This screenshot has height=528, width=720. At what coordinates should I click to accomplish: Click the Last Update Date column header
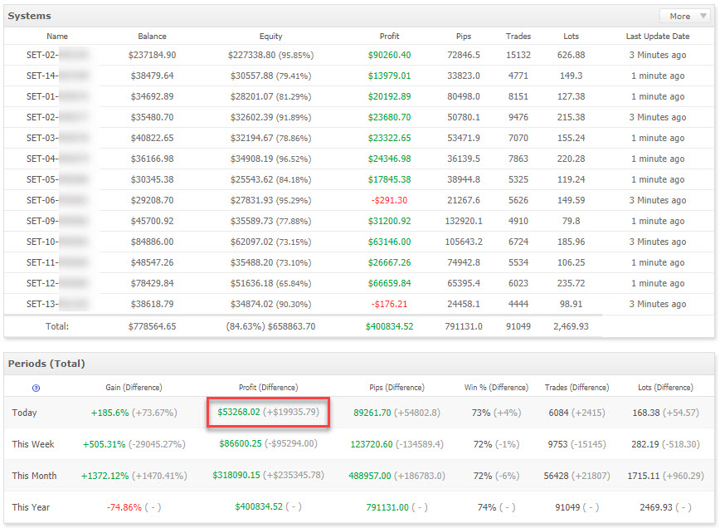658,36
